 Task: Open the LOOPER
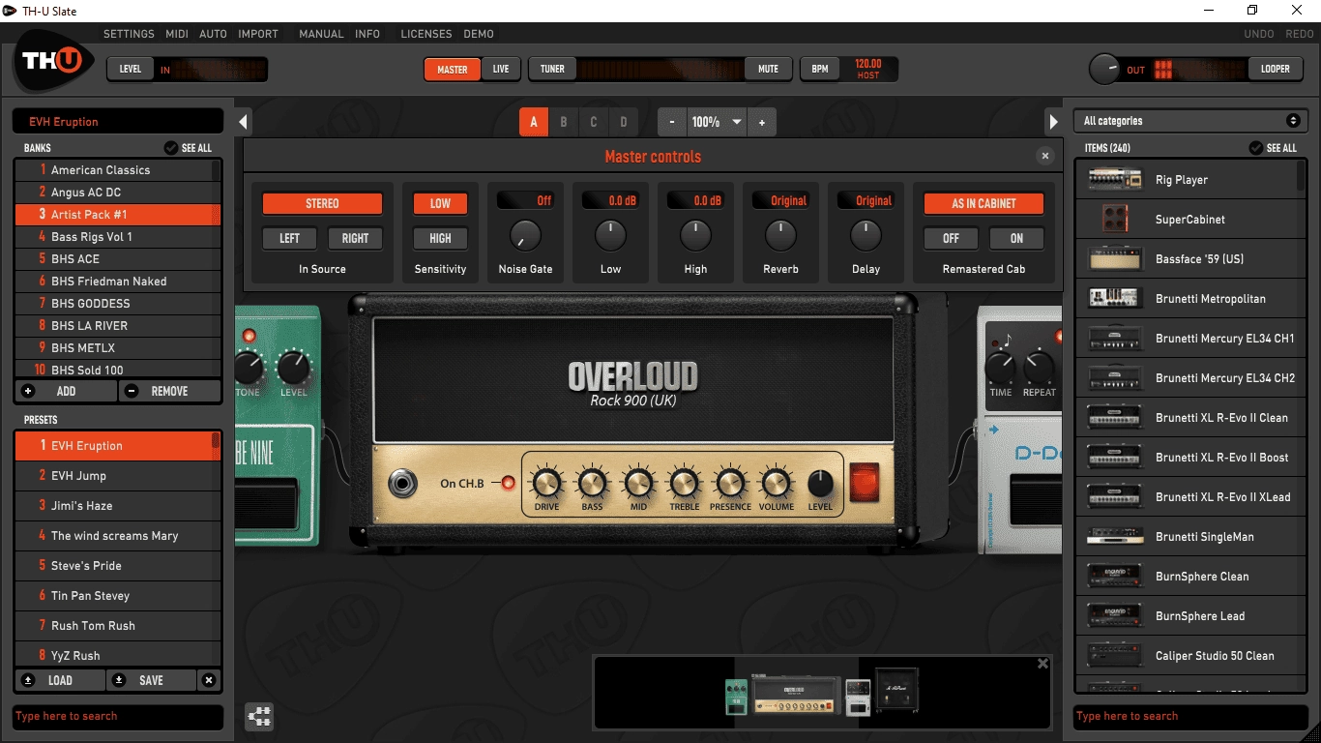coord(1275,69)
